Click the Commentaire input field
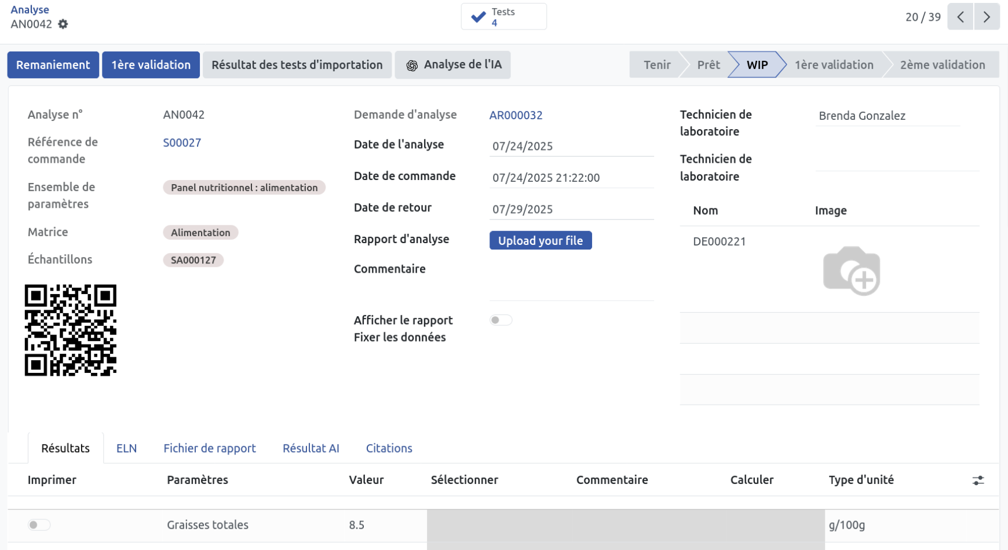The width and height of the screenshot is (1008, 550). 571,284
